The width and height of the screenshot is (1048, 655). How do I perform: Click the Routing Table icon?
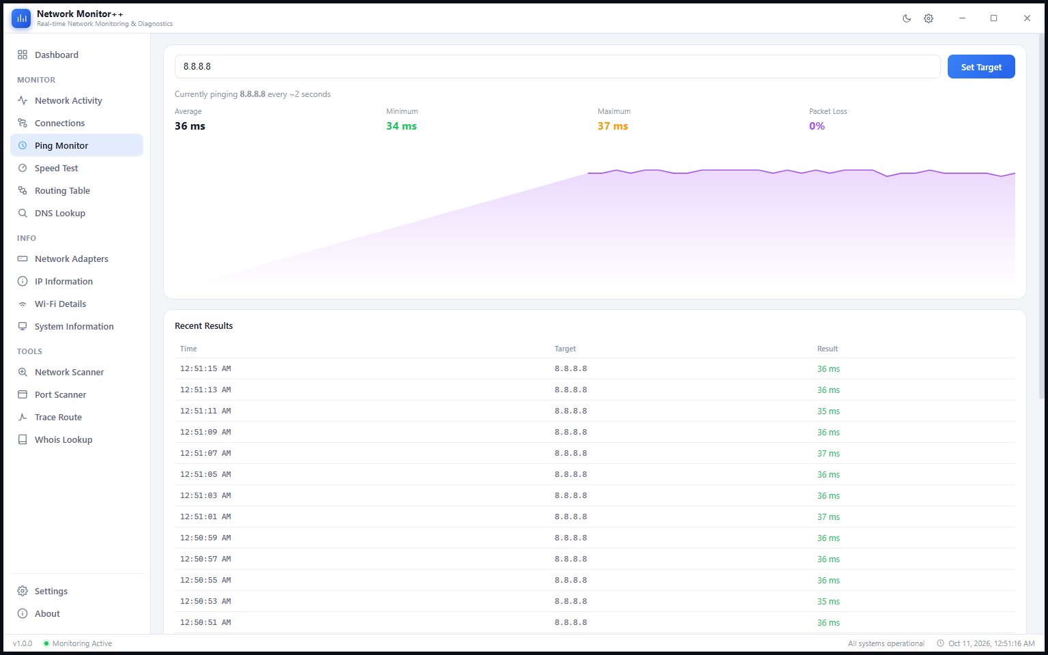(23, 190)
